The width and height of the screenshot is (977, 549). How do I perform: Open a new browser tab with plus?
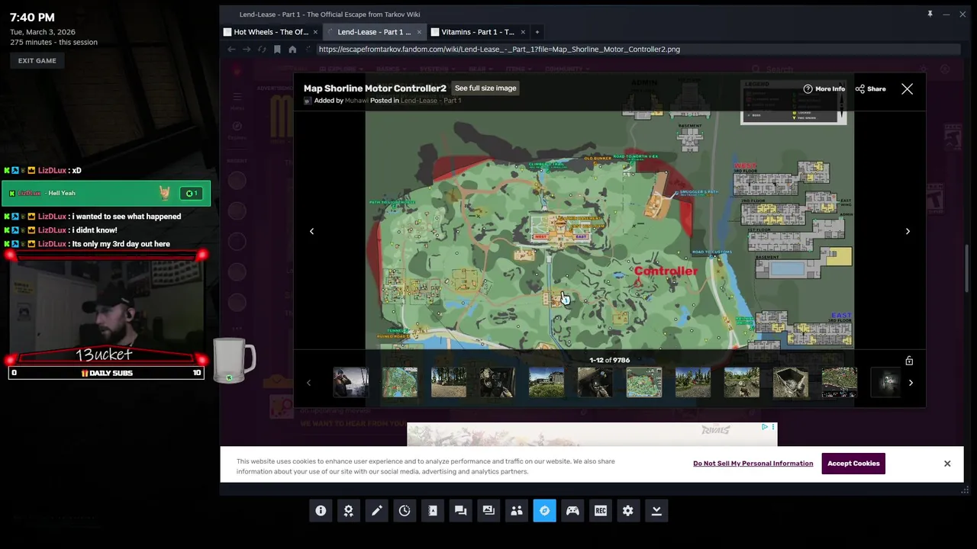[537, 32]
